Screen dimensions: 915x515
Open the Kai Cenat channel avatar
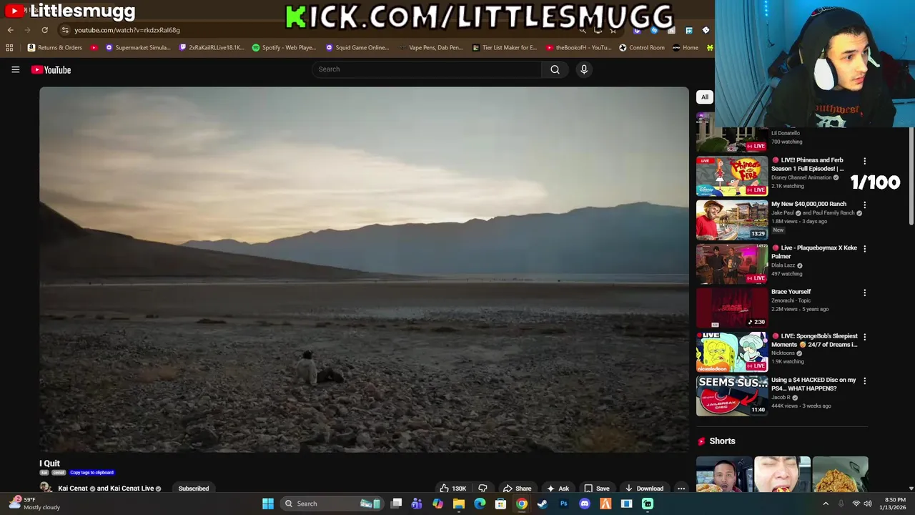[46, 488]
